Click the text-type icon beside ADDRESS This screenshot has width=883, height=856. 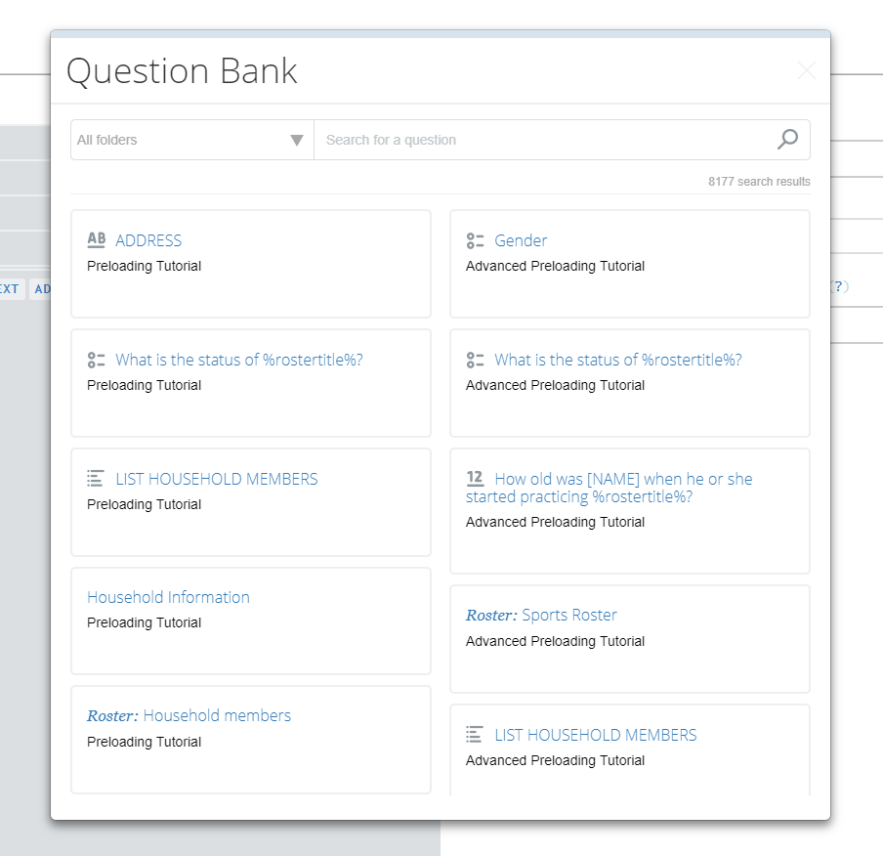(96, 240)
